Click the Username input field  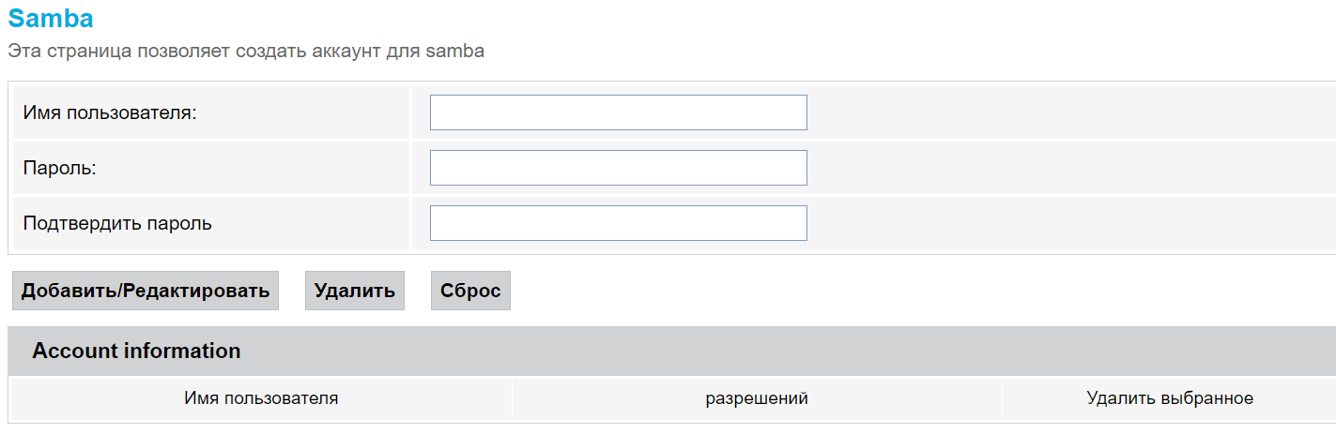618,112
